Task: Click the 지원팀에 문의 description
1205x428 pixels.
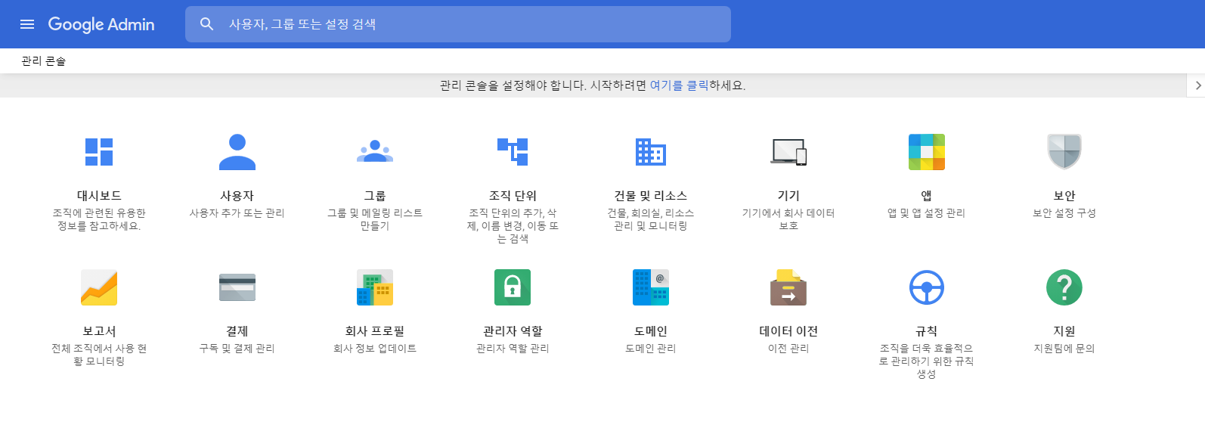Action: [1064, 349]
